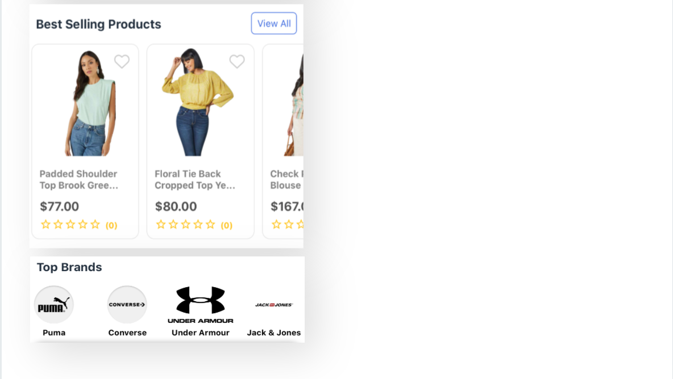Select the Under Armour logo
Viewport: 673px width, 379px height.
click(x=201, y=305)
